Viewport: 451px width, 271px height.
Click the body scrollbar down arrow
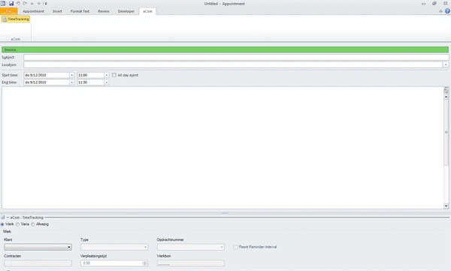click(x=446, y=206)
